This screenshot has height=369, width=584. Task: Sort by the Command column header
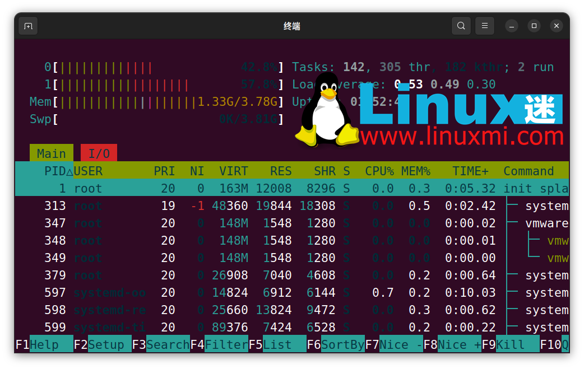[529, 171]
